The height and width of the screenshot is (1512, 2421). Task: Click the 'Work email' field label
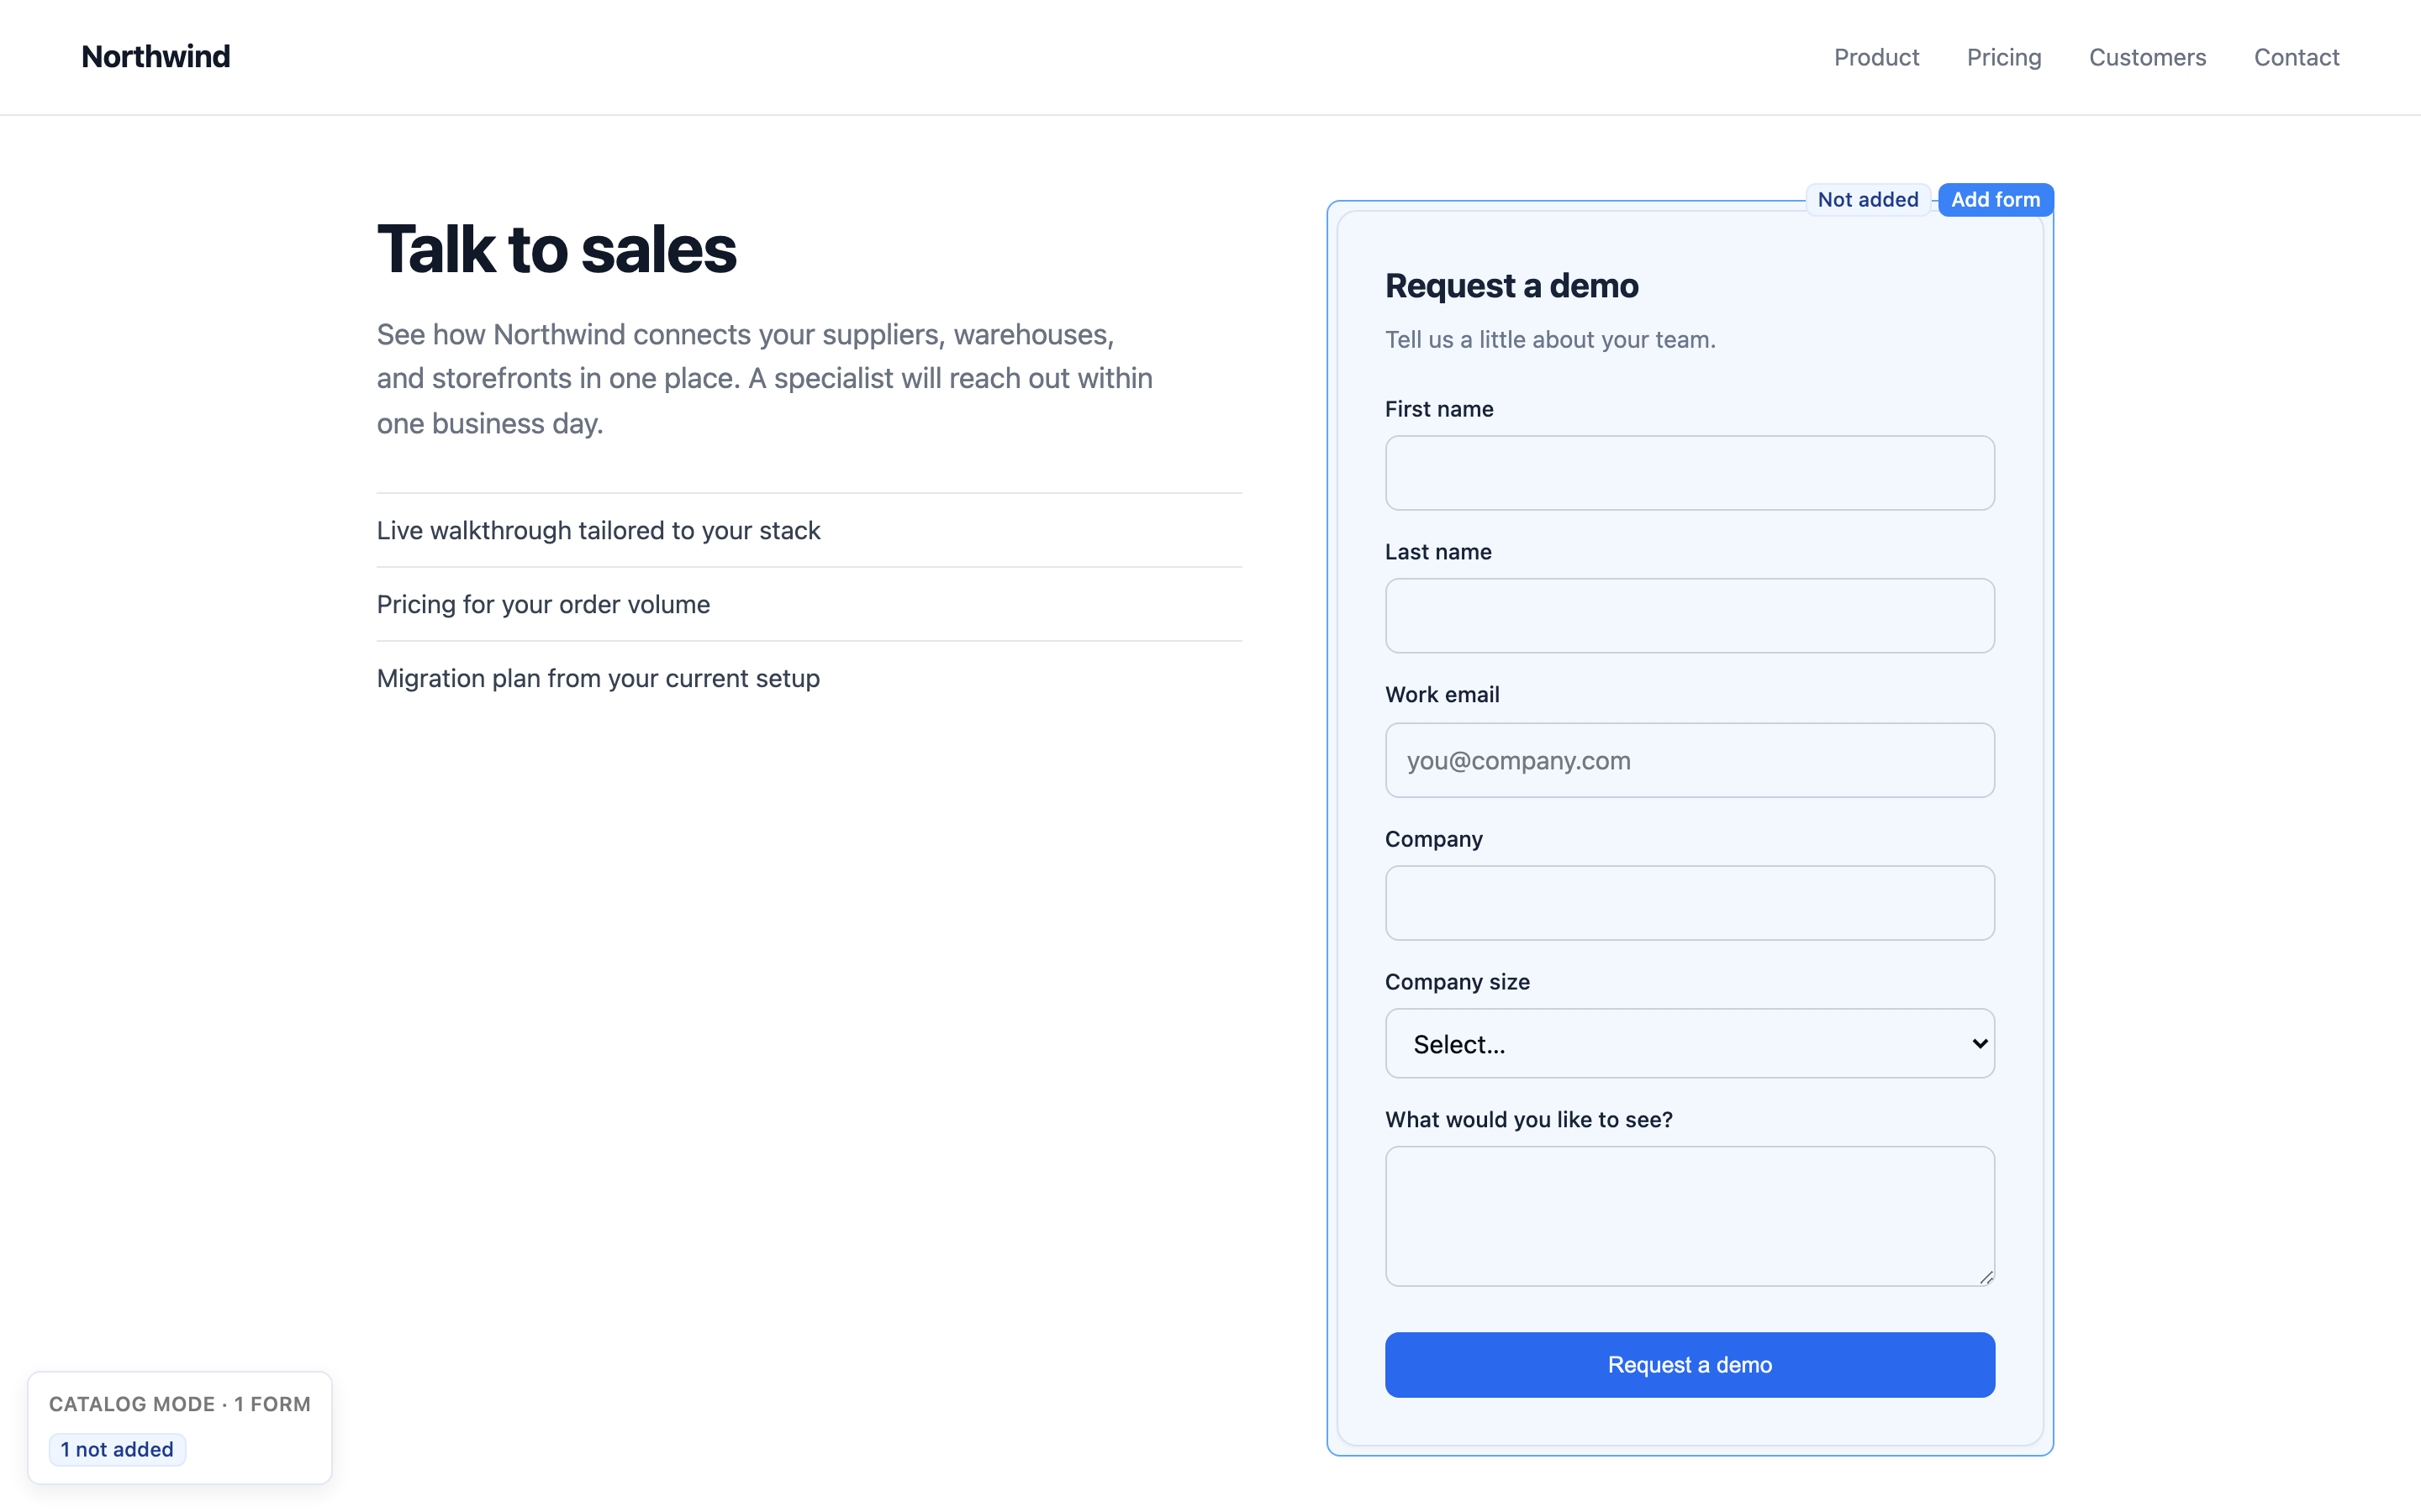[x=1442, y=694]
